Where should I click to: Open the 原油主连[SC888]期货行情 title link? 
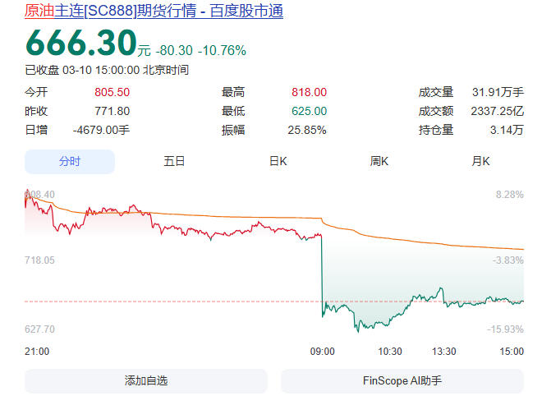154,12
